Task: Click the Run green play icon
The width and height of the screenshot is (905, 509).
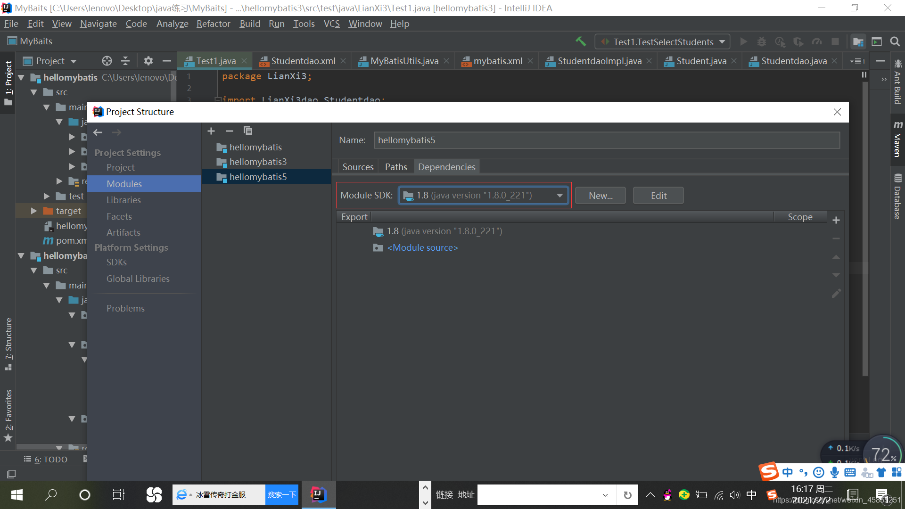Action: [744, 41]
